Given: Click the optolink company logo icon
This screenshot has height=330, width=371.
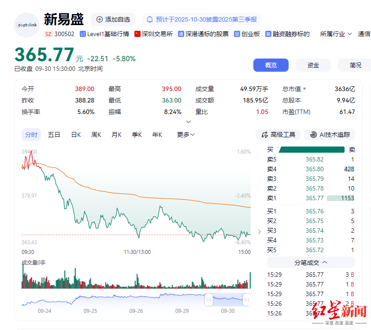Looking at the screenshot, I should tap(26, 25).
